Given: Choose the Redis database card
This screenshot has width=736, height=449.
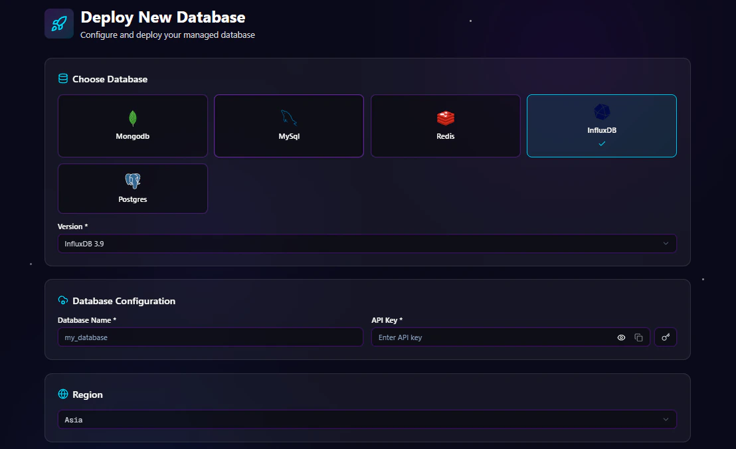Looking at the screenshot, I should click(446, 126).
